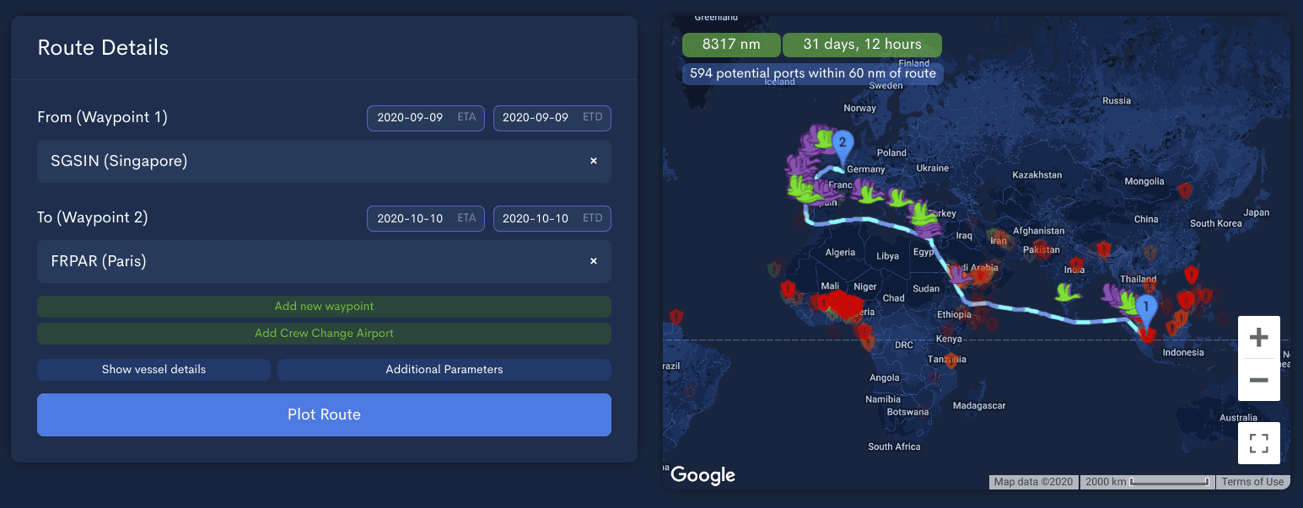This screenshot has width=1303, height=508.
Task: Click the green bird marker near India
Action: pyautogui.click(x=1069, y=291)
